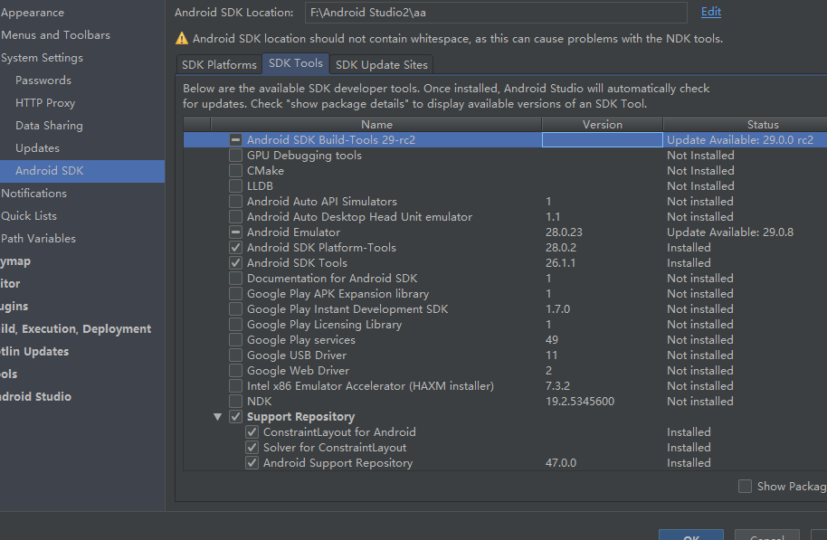
Task: Click the Status column header
Action: pos(762,125)
